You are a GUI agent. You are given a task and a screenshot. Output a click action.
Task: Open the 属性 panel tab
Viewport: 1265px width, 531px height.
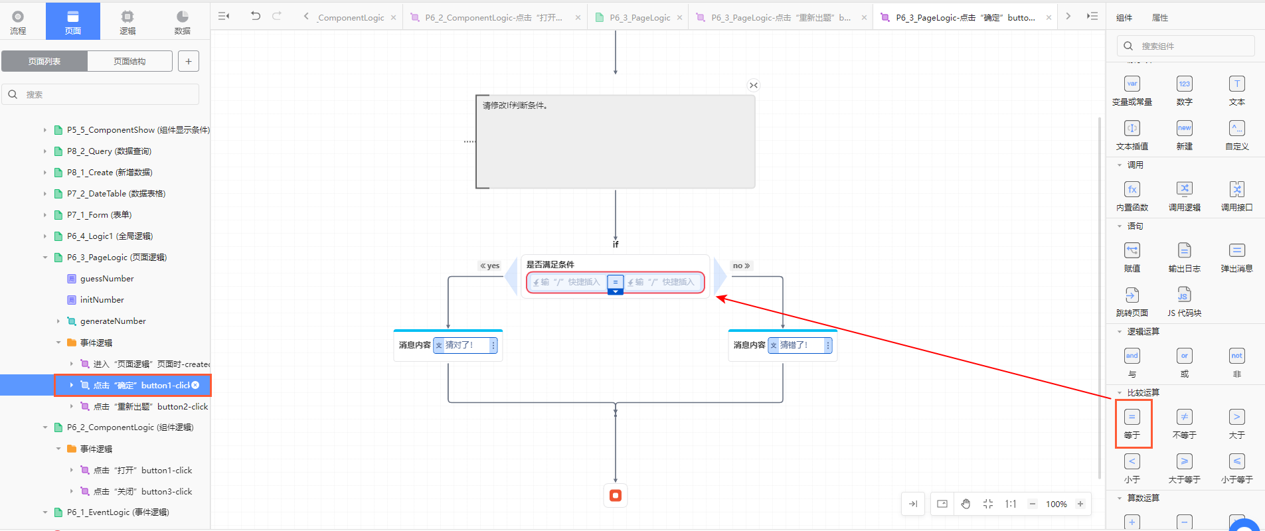coord(1160,18)
